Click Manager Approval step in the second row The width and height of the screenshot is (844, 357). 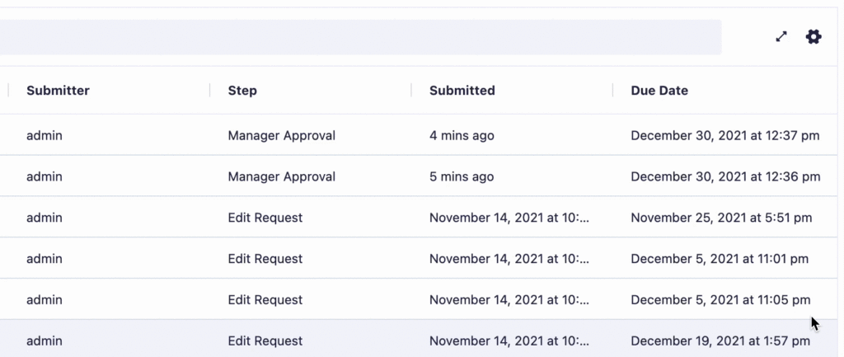[x=281, y=176]
